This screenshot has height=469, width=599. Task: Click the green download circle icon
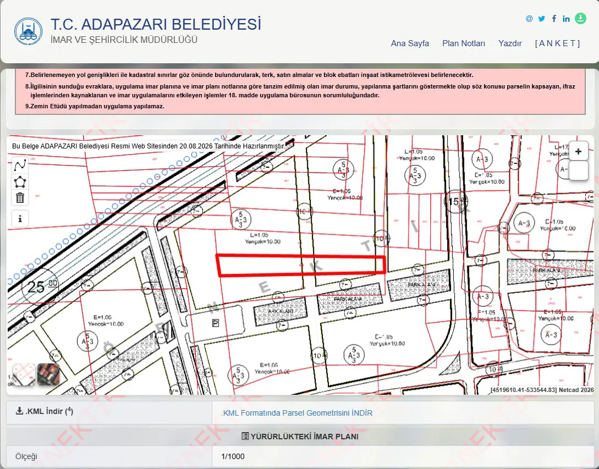[580, 18]
